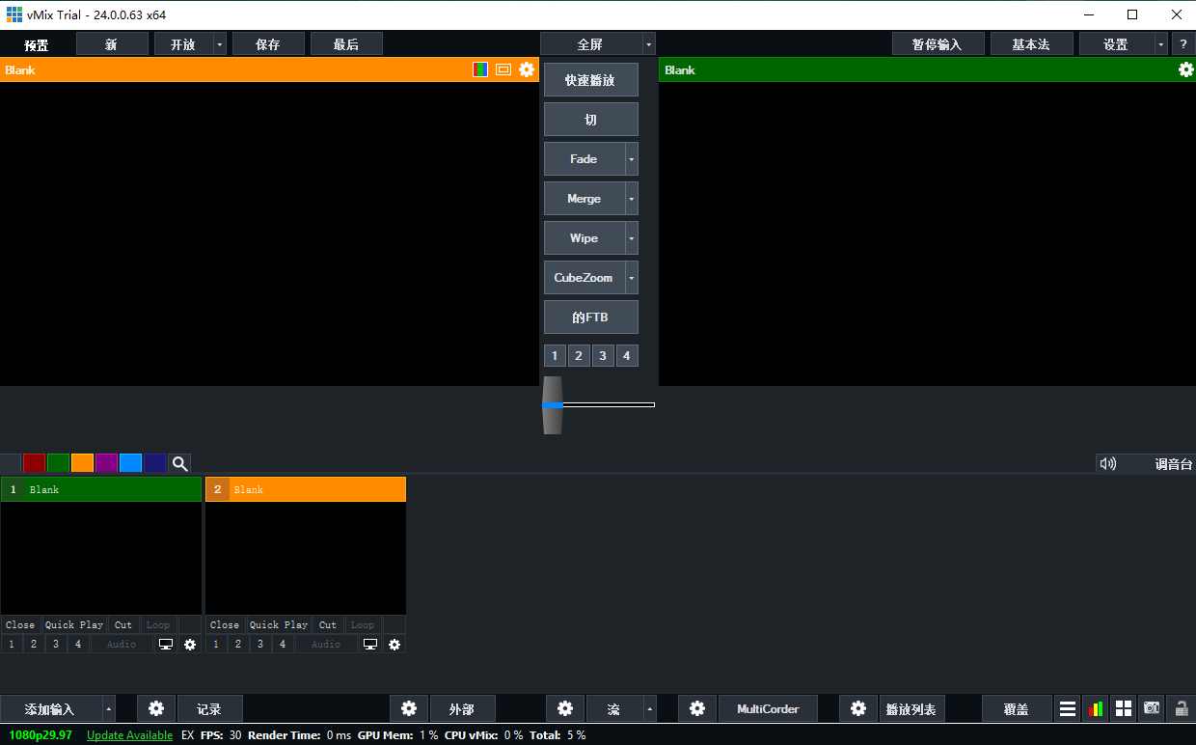Enable Audio on input 1
The image size is (1196, 745).
[121, 644]
